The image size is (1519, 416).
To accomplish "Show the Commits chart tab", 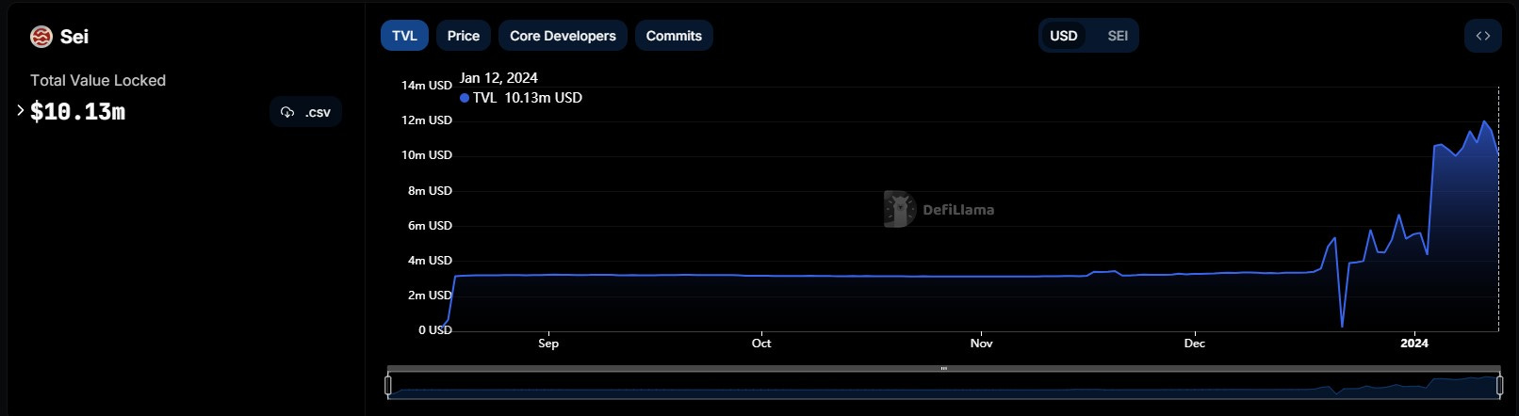I will coord(674,36).
